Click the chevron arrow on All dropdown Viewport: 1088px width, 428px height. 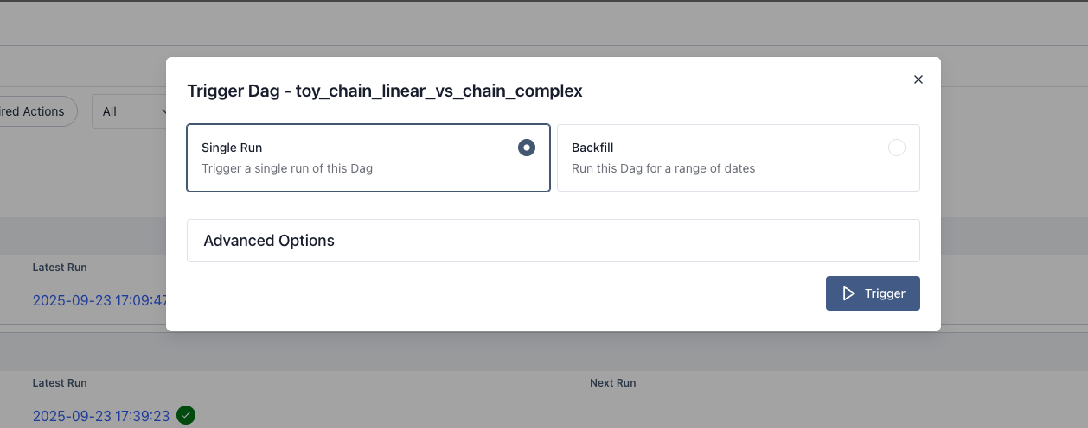click(163, 111)
